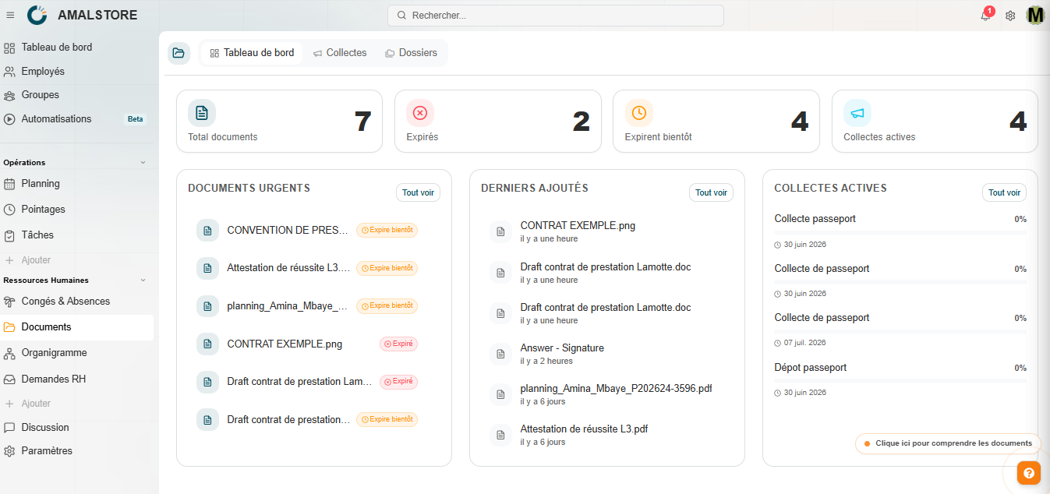Click the Collecte de passeport 07 juil. progress bar
Viewport: 1050px width, 494px height.
[x=900, y=331]
